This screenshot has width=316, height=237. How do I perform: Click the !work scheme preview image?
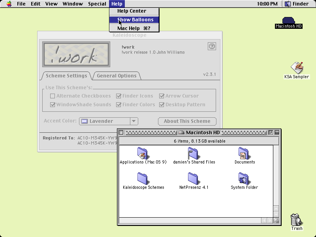tap(76, 55)
